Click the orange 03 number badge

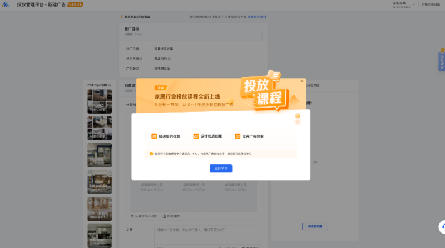(238, 137)
